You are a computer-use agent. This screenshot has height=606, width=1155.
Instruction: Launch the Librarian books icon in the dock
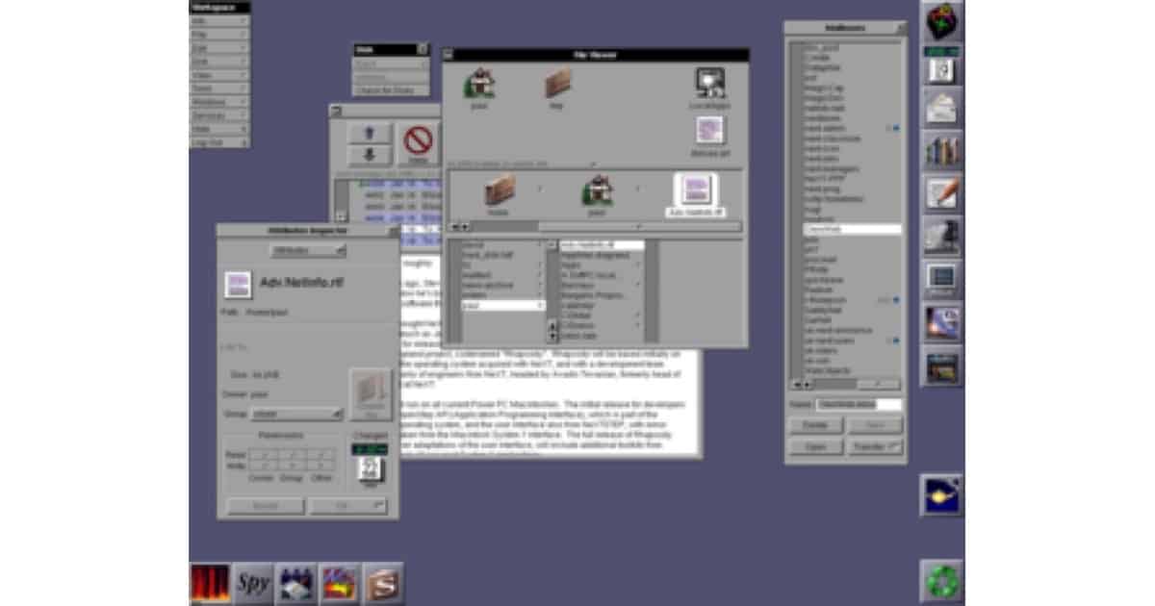939,150
